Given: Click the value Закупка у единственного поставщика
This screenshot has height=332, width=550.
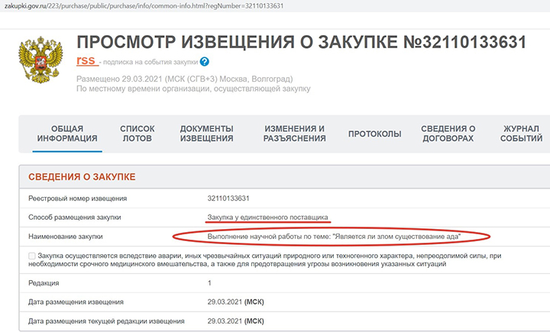Looking at the screenshot, I should (267, 218).
